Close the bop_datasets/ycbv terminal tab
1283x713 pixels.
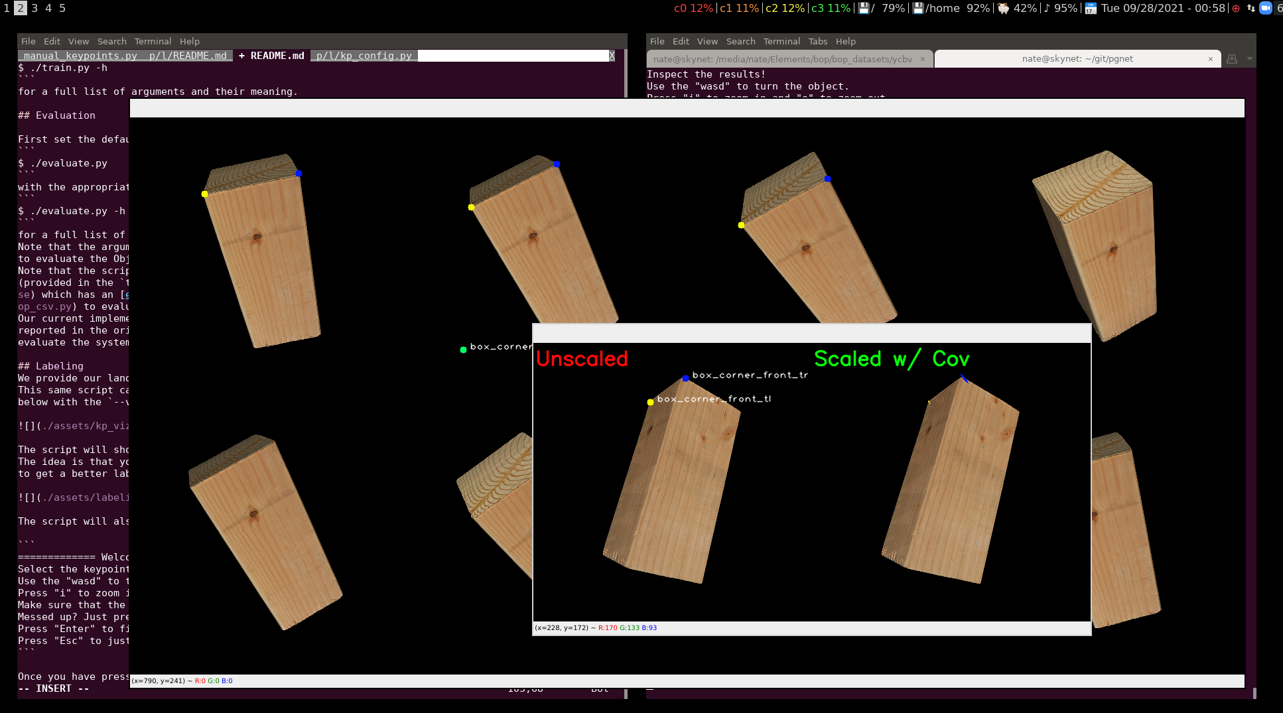point(922,59)
